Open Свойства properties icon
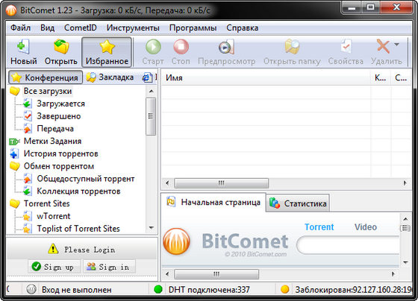 (x=346, y=47)
